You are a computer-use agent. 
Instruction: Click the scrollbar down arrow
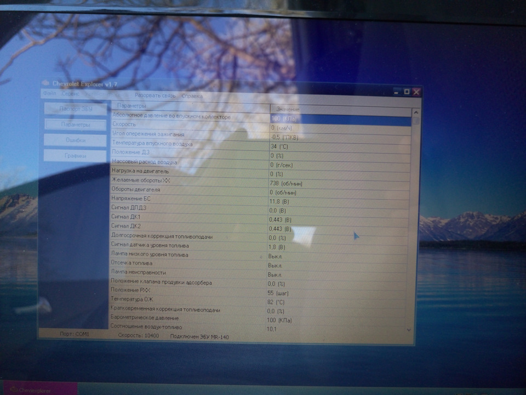[409, 330]
